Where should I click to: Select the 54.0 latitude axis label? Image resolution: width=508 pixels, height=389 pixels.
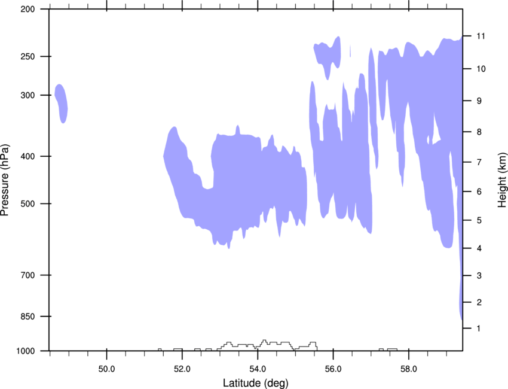(x=258, y=369)
